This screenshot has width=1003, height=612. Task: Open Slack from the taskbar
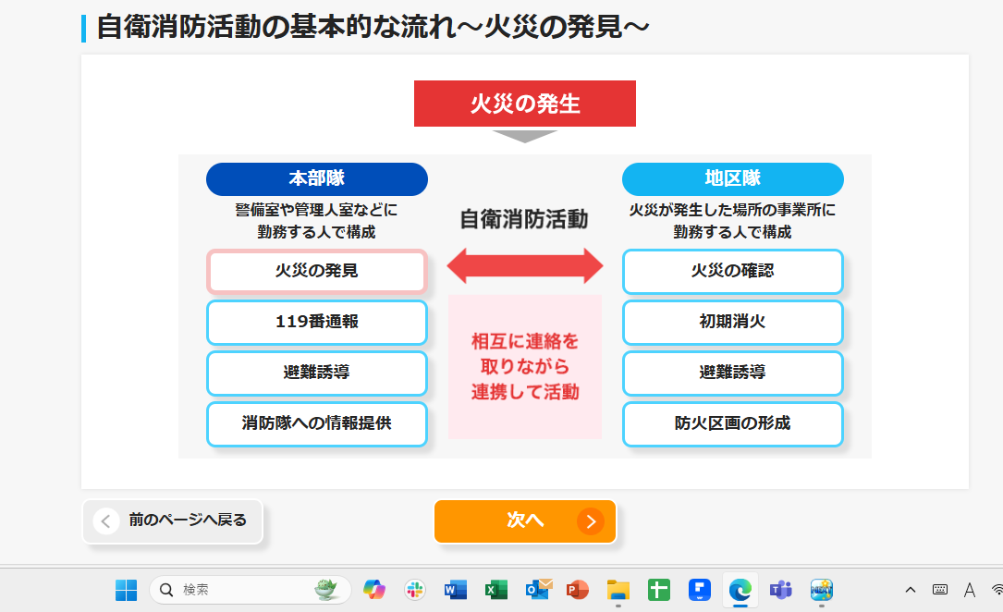click(x=415, y=590)
